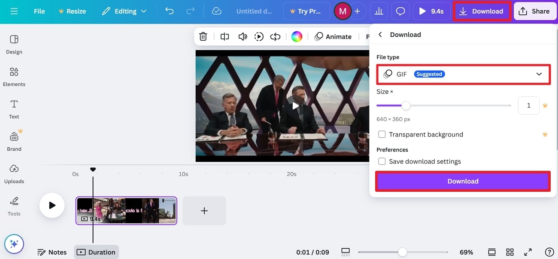
Task: Open the Uploads side panel
Action: pos(14,174)
